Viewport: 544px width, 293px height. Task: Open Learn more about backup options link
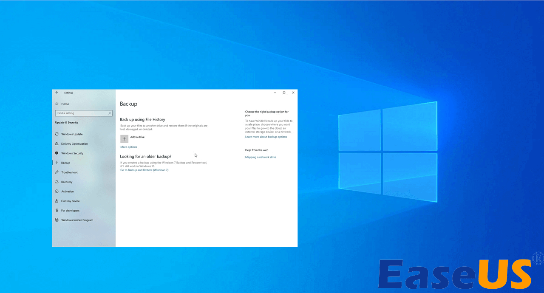click(266, 137)
